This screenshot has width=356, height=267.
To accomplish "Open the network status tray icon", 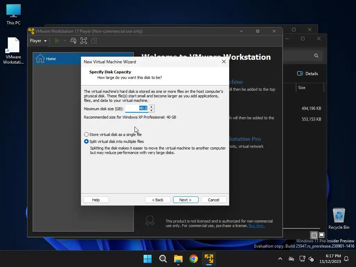I will pyautogui.click(x=302, y=259).
